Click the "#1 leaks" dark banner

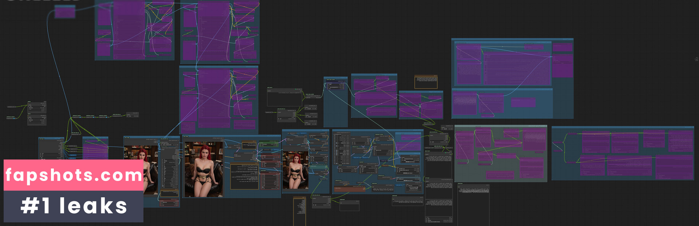(74, 206)
